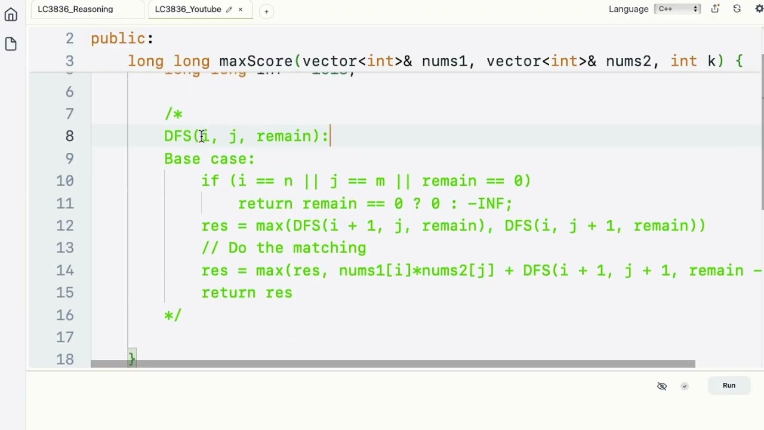The height and width of the screenshot is (430, 764).
Task: Click the closing brace on line 18
Action: pyautogui.click(x=132, y=358)
